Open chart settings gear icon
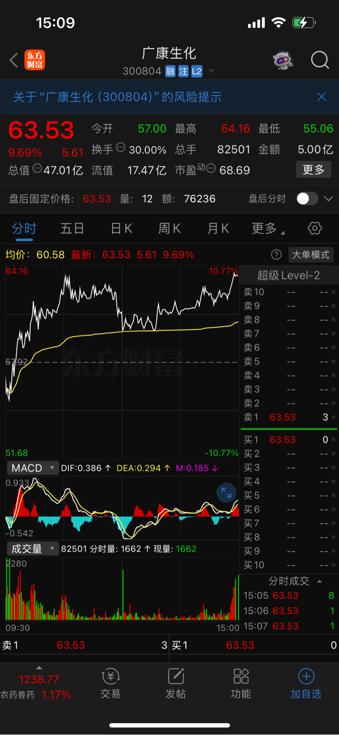Image resolution: width=339 pixels, height=735 pixels. click(315, 228)
